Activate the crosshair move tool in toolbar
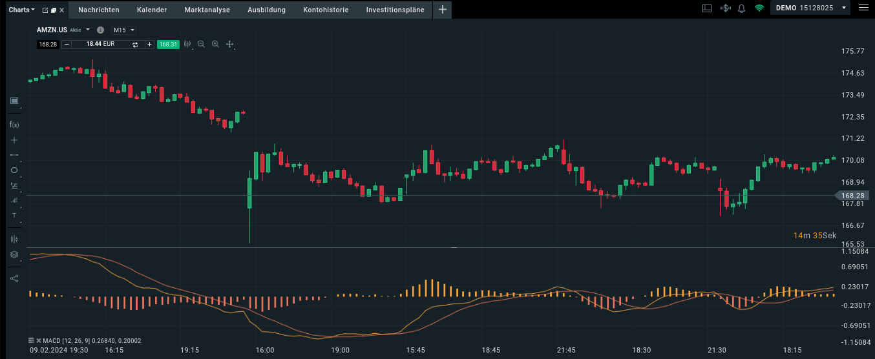 229,44
